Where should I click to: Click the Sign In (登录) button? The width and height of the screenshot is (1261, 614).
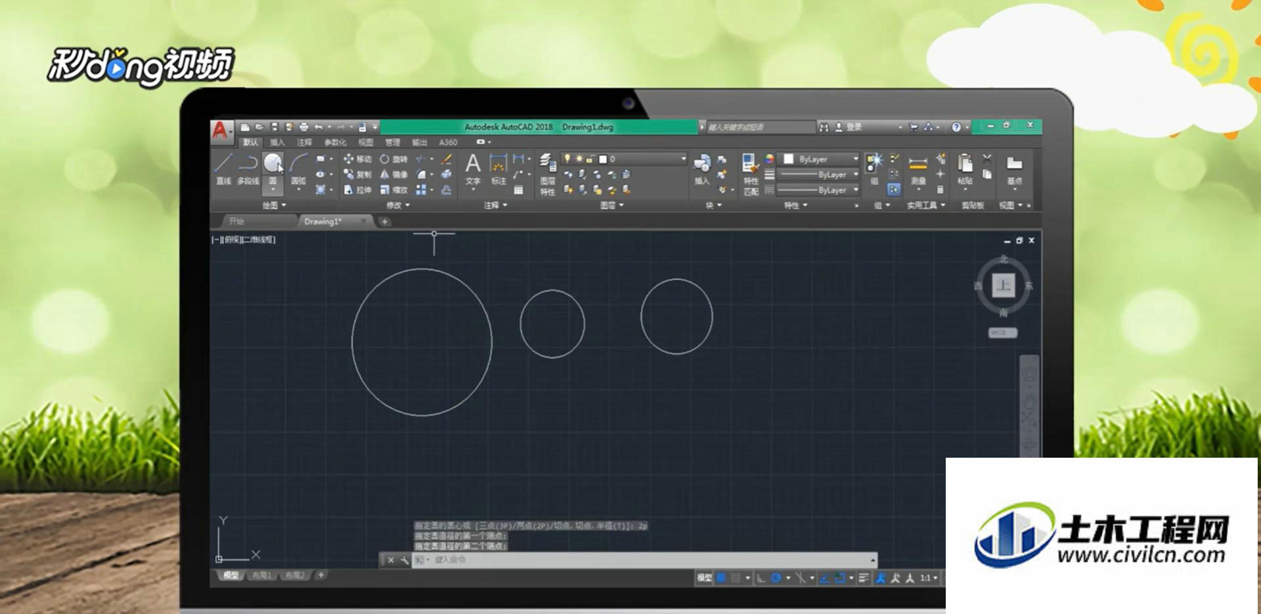(x=849, y=127)
